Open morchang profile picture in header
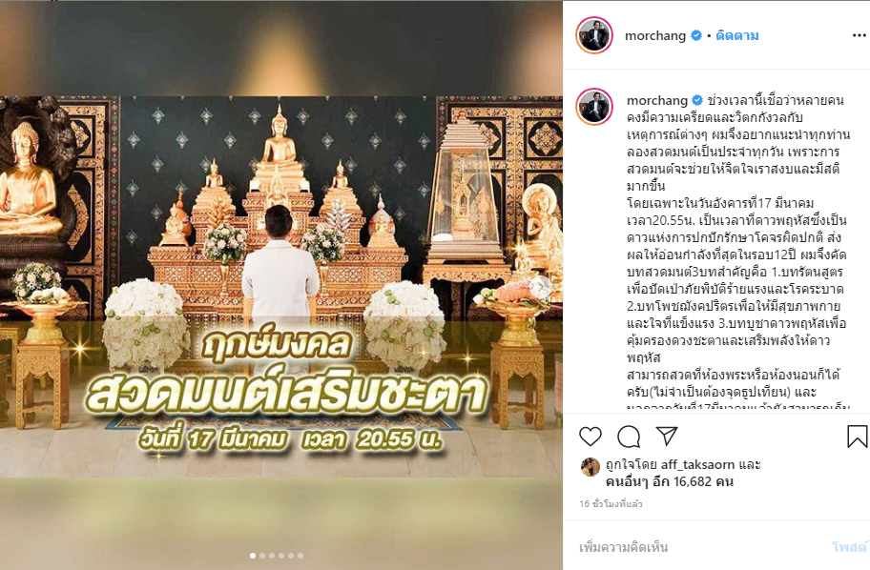This screenshot has height=570, width=870. click(594, 35)
